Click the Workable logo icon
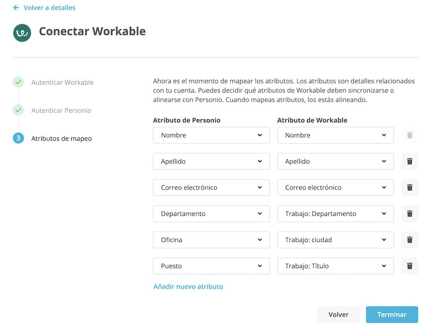This screenshot has width=431, height=330. [22, 33]
